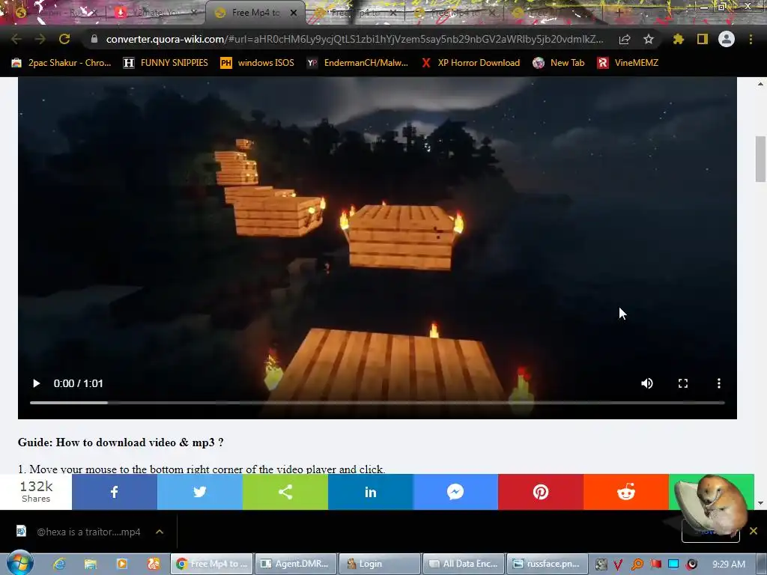
Task: Share on LinkedIn
Action: [x=370, y=492]
